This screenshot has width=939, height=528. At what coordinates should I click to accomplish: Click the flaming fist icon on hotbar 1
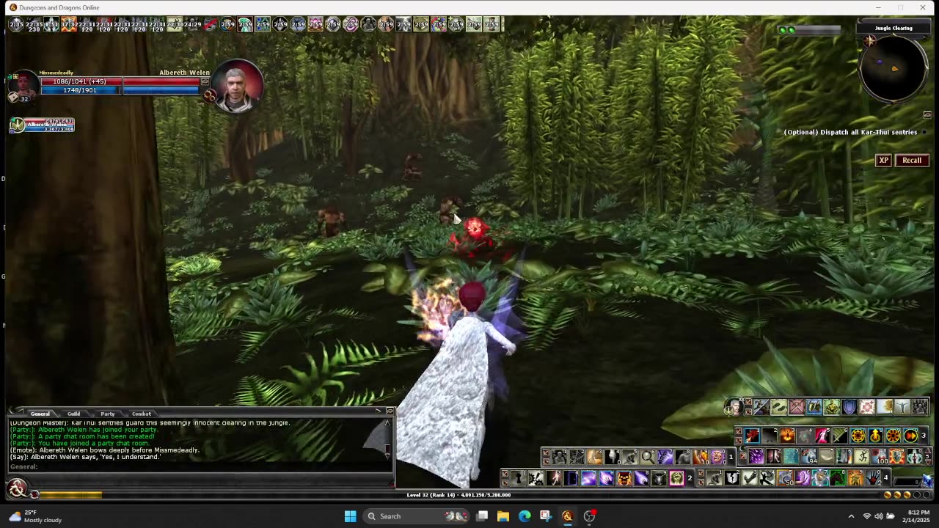700,457
